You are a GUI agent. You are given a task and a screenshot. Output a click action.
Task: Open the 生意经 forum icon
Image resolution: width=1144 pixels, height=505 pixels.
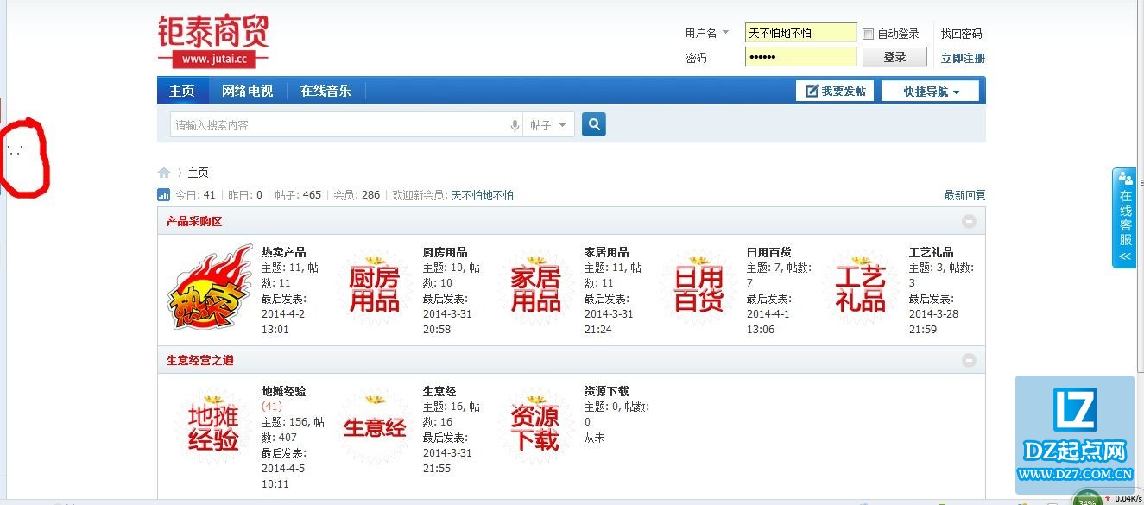coord(374,428)
